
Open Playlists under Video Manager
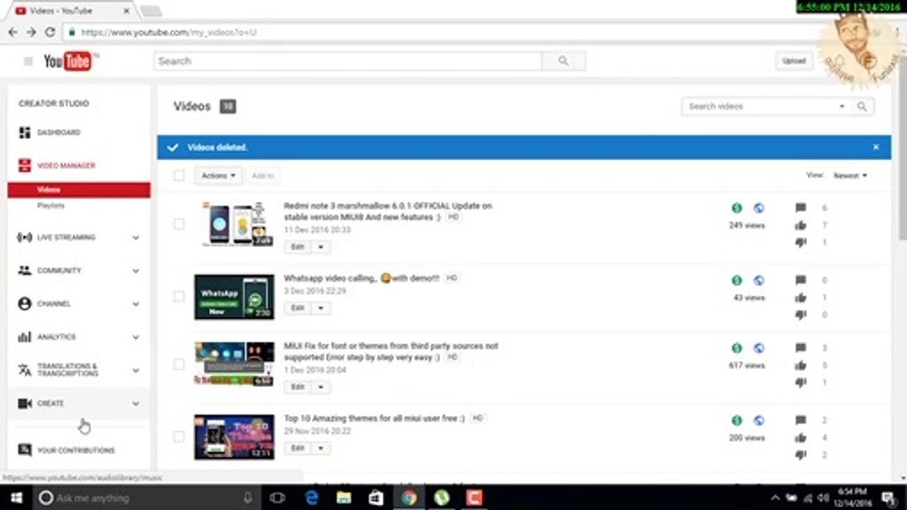tap(51, 205)
